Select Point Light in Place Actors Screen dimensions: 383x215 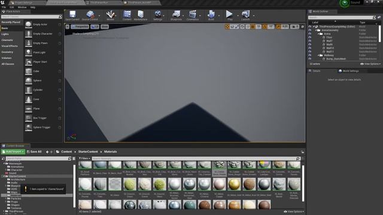tap(43, 53)
